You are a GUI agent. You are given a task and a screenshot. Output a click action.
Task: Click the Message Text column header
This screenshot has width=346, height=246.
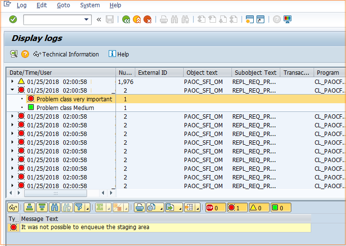[165, 219]
